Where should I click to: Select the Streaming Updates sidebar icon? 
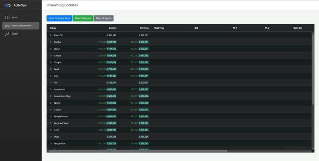[7, 26]
